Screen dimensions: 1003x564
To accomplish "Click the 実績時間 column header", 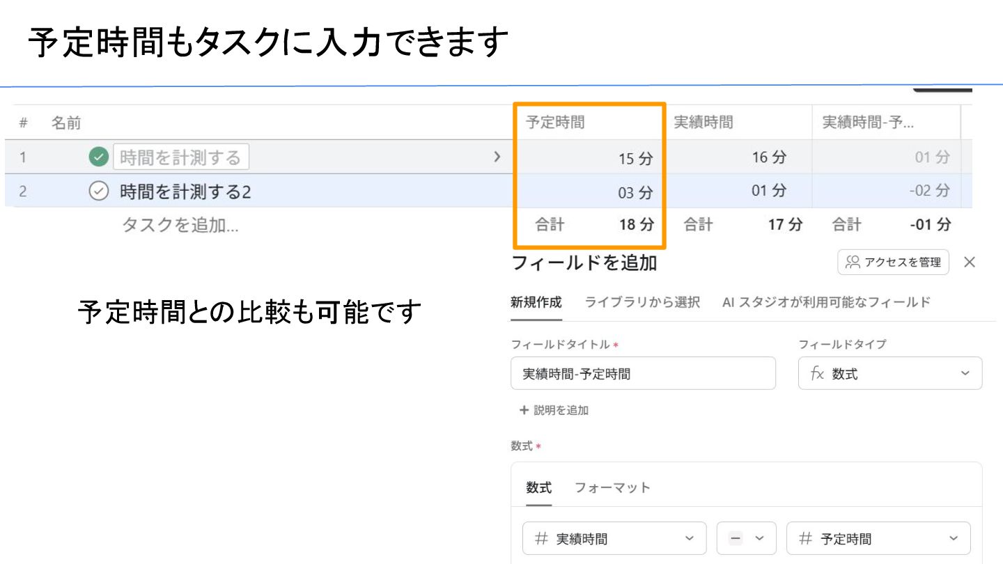I will [703, 123].
